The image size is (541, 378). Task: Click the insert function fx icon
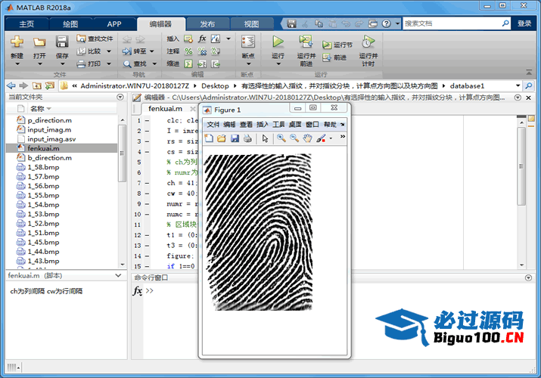pyautogui.click(x=202, y=39)
